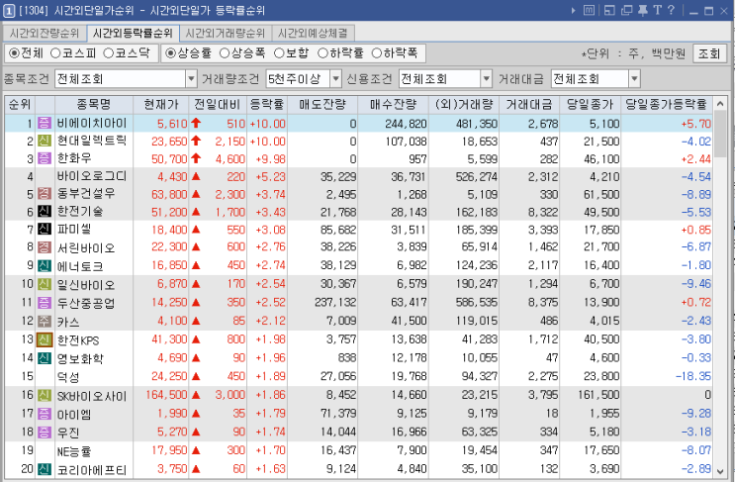Image resolution: width=735 pixels, height=482 pixels.
Task: Open the 신용조건 dropdown arrow
Action: (486, 79)
